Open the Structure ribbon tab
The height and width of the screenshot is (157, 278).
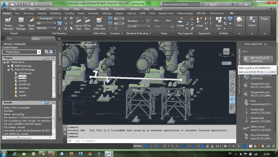click(28, 13)
